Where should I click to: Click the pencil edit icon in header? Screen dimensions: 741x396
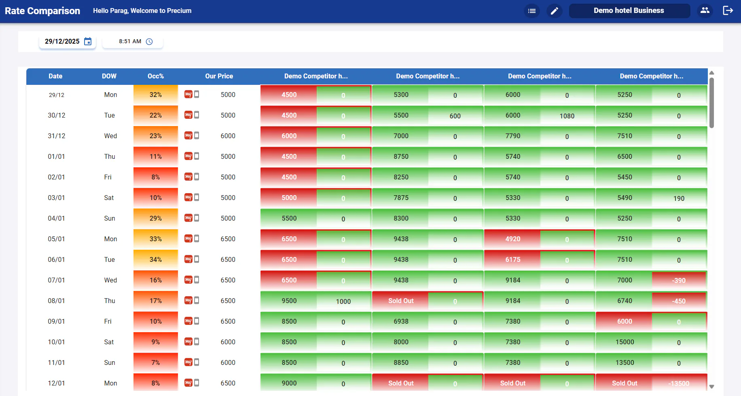click(x=555, y=11)
